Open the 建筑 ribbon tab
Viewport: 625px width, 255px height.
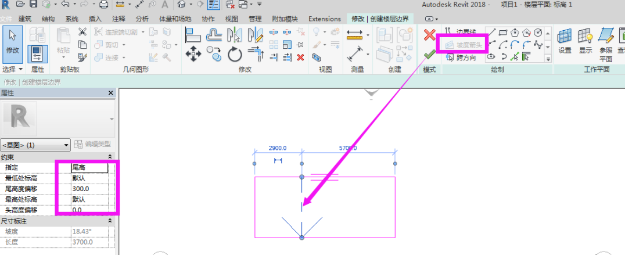pos(25,19)
